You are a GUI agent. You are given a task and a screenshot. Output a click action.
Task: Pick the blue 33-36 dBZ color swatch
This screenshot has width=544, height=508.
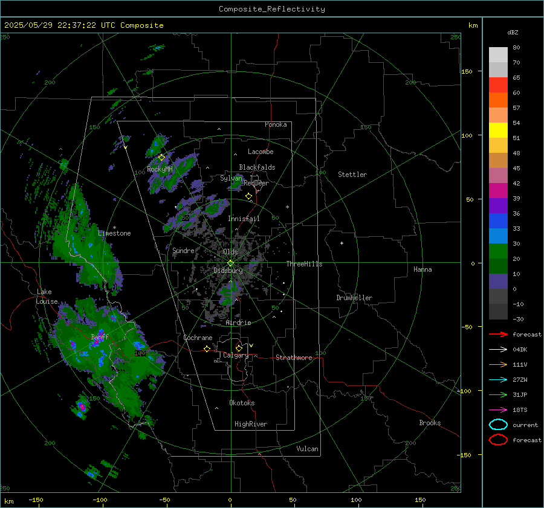(498, 221)
